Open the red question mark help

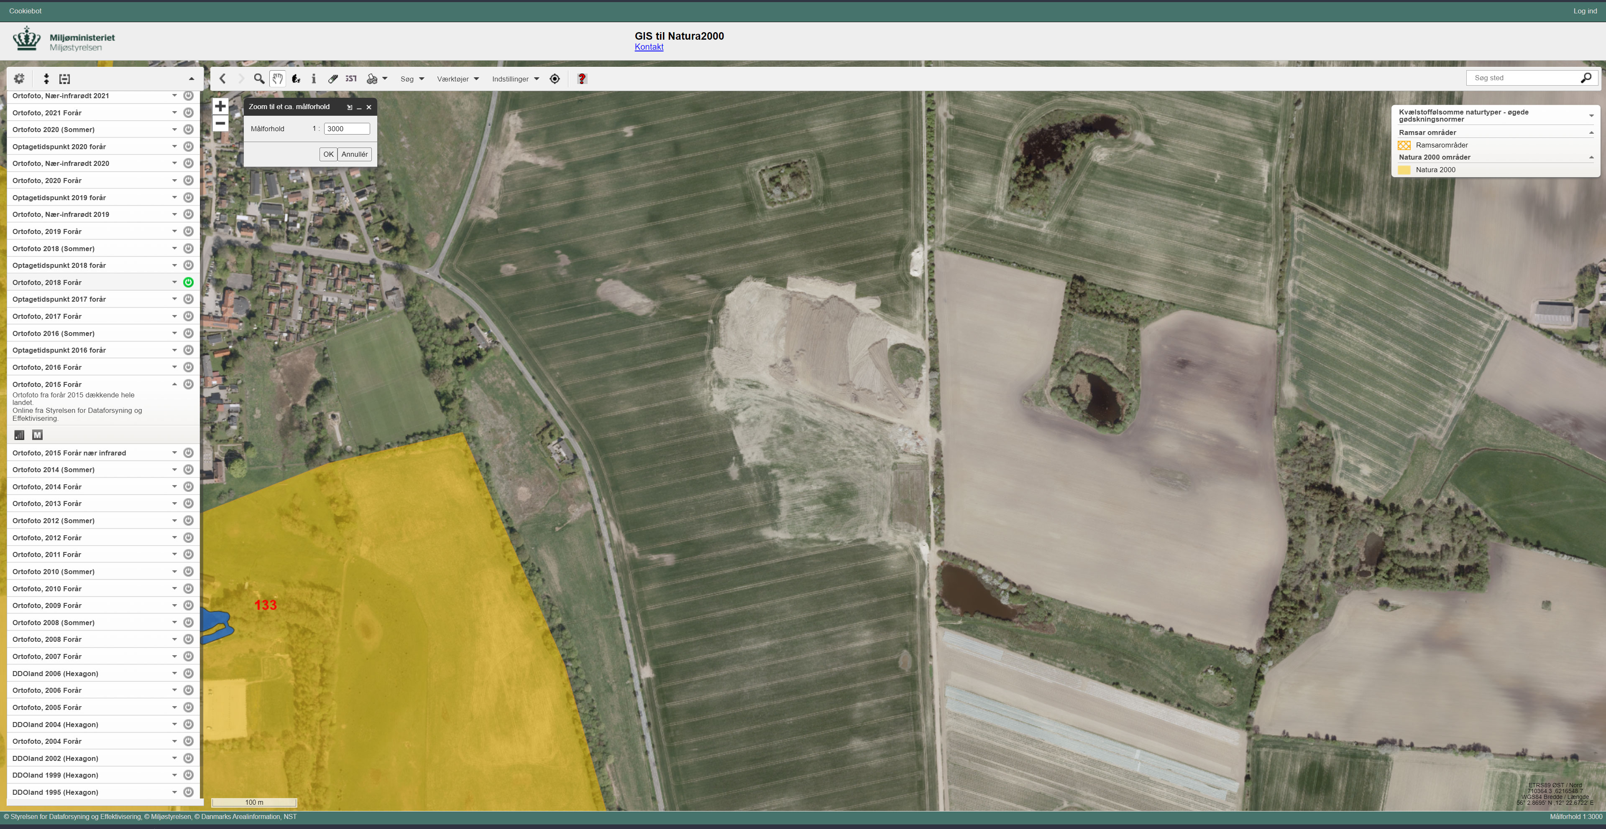coord(582,79)
